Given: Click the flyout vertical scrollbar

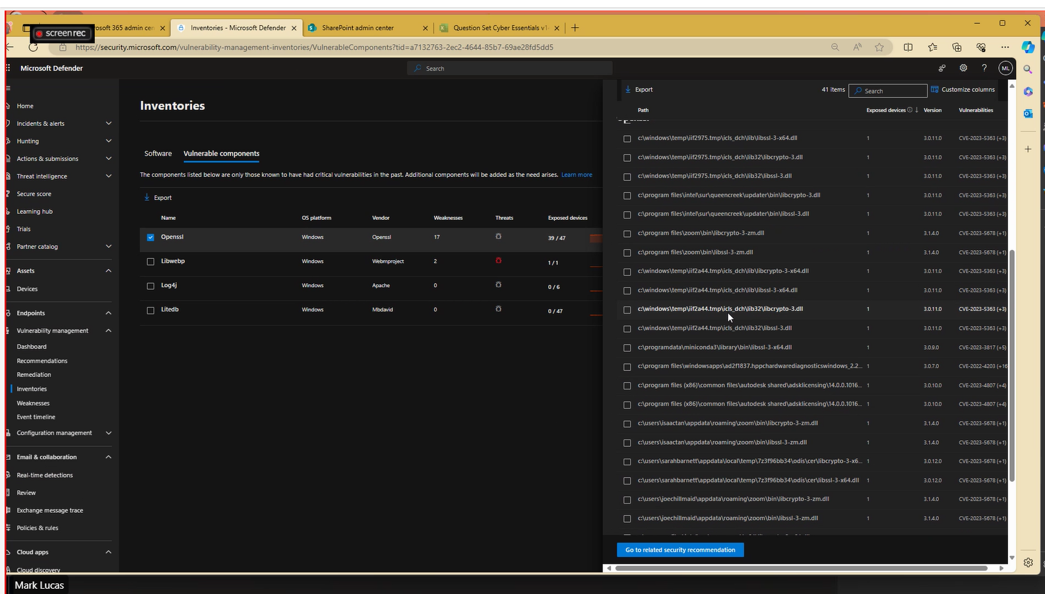Looking at the screenshot, I should 1011,366.
